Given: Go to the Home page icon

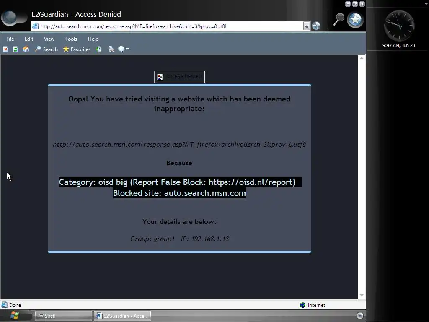Looking at the screenshot, I should point(26,49).
